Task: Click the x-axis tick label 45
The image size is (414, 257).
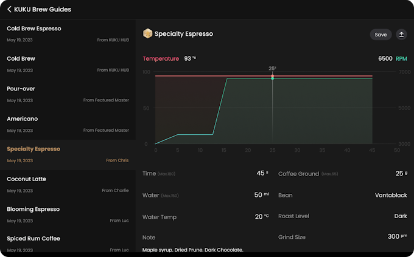Action: click(372, 150)
